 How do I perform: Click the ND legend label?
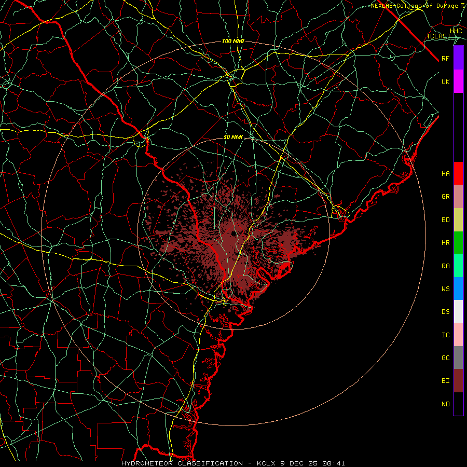pos(446,404)
